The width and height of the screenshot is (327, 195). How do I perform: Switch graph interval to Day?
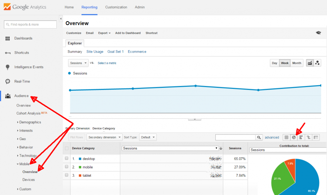(275, 63)
